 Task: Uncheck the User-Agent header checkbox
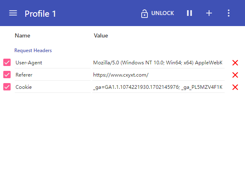(7, 62)
